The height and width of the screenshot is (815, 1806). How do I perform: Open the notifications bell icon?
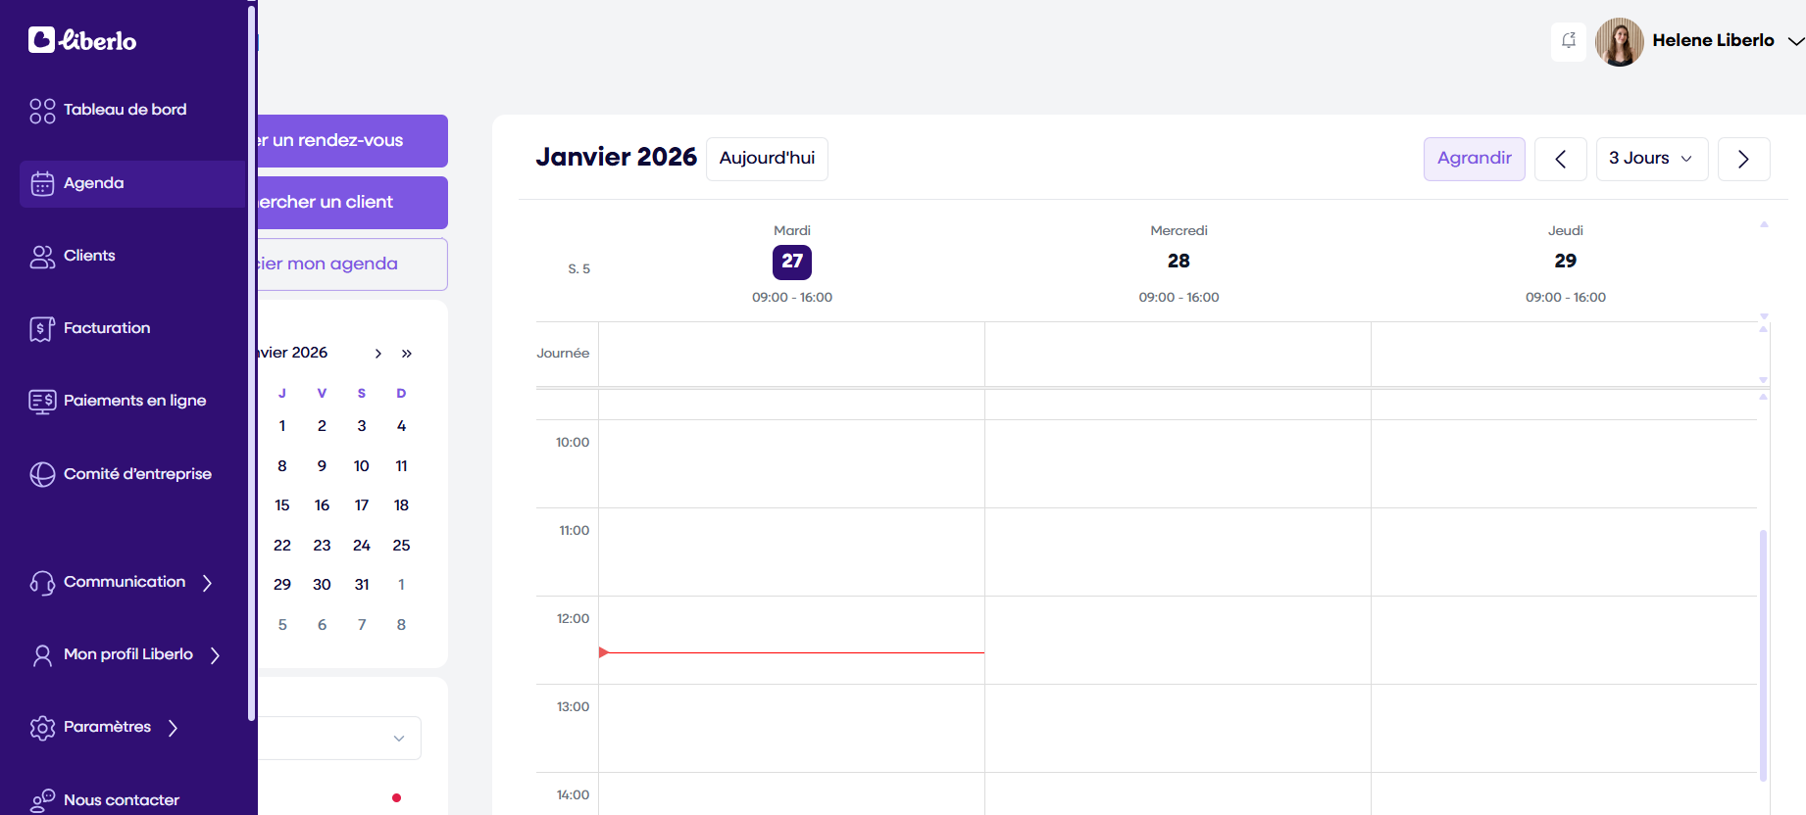pyautogui.click(x=1568, y=41)
